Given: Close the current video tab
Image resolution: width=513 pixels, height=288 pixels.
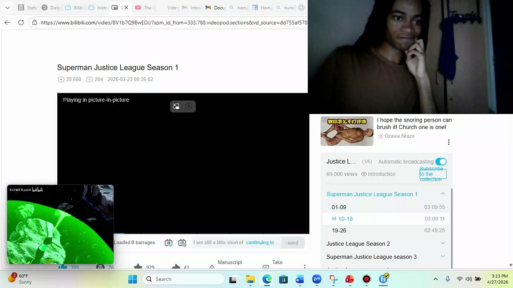Looking at the screenshot, I should [x=127, y=8].
